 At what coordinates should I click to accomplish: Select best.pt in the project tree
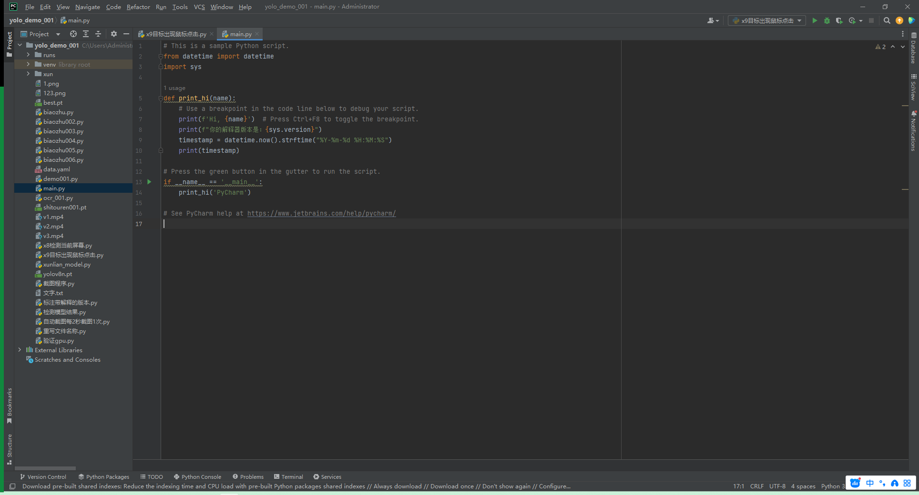coord(53,102)
